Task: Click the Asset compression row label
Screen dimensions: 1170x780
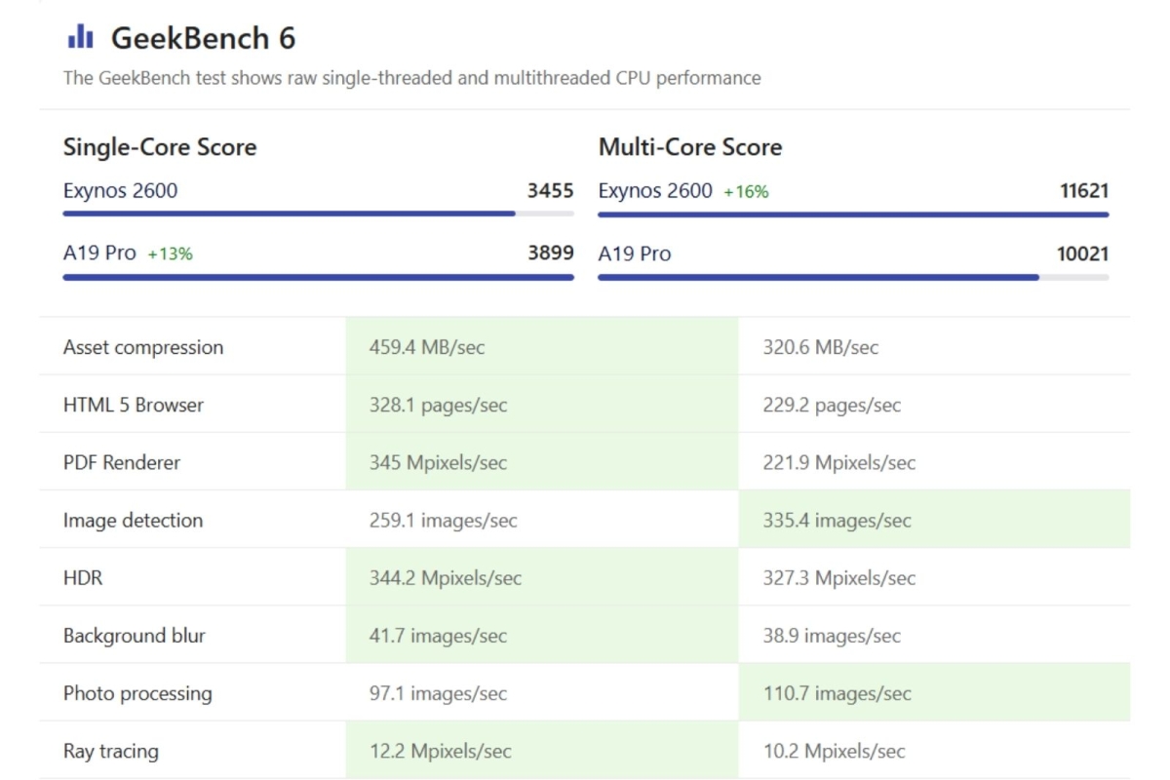Action: point(143,347)
